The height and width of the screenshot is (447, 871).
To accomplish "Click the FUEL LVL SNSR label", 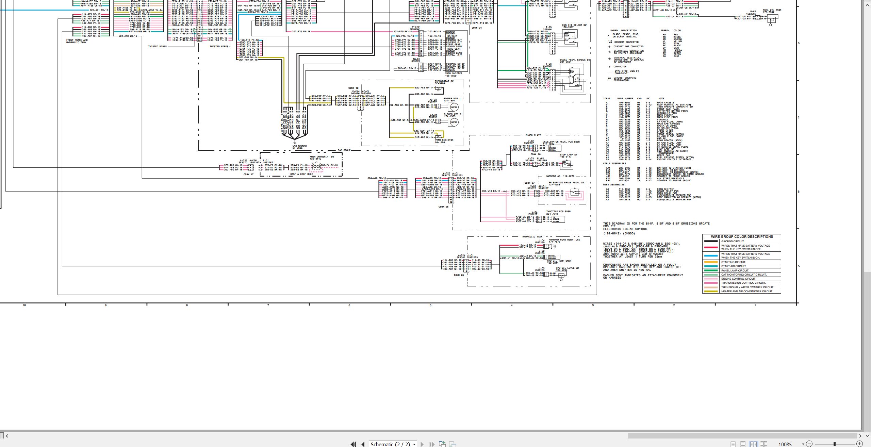I will (x=772, y=10).
